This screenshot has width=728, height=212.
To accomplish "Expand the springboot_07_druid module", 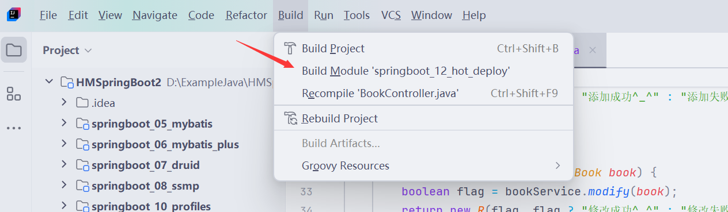I will pyautogui.click(x=64, y=165).
